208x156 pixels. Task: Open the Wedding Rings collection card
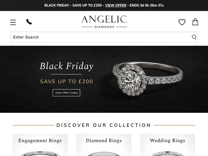pyautogui.click(x=168, y=145)
